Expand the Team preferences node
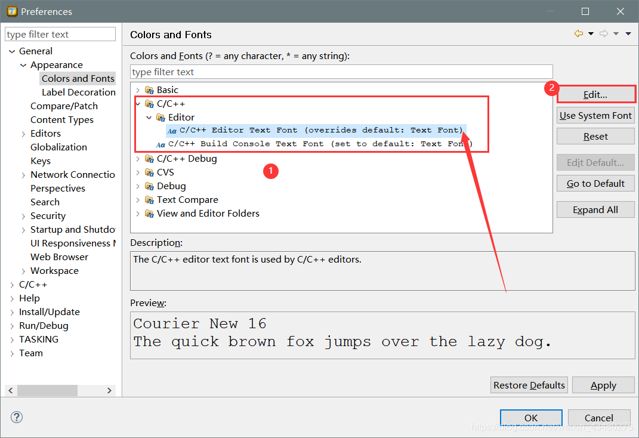 12,353
